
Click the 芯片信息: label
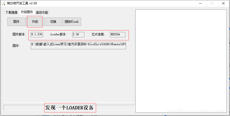(x=99, y=35)
